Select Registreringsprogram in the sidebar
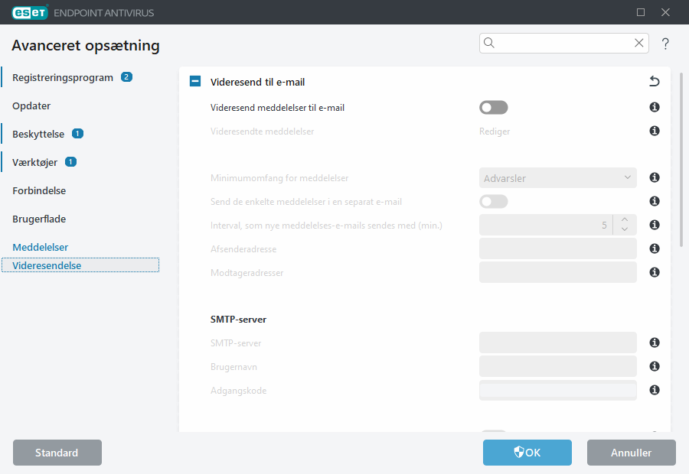The height and width of the screenshot is (474, 689). click(63, 78)
